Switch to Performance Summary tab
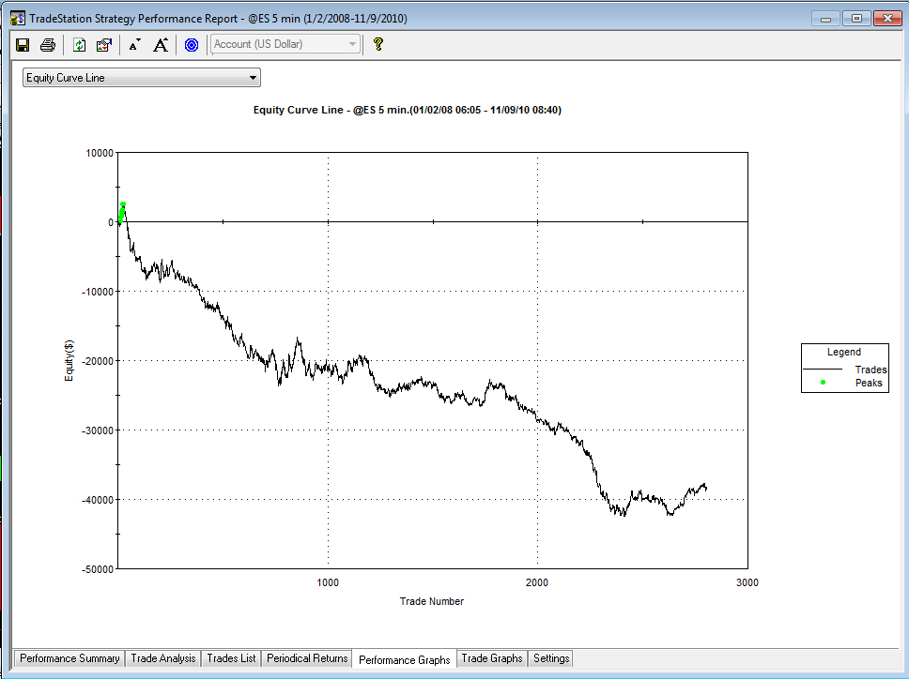The image size is (909, 679). (x=69, y=658)
